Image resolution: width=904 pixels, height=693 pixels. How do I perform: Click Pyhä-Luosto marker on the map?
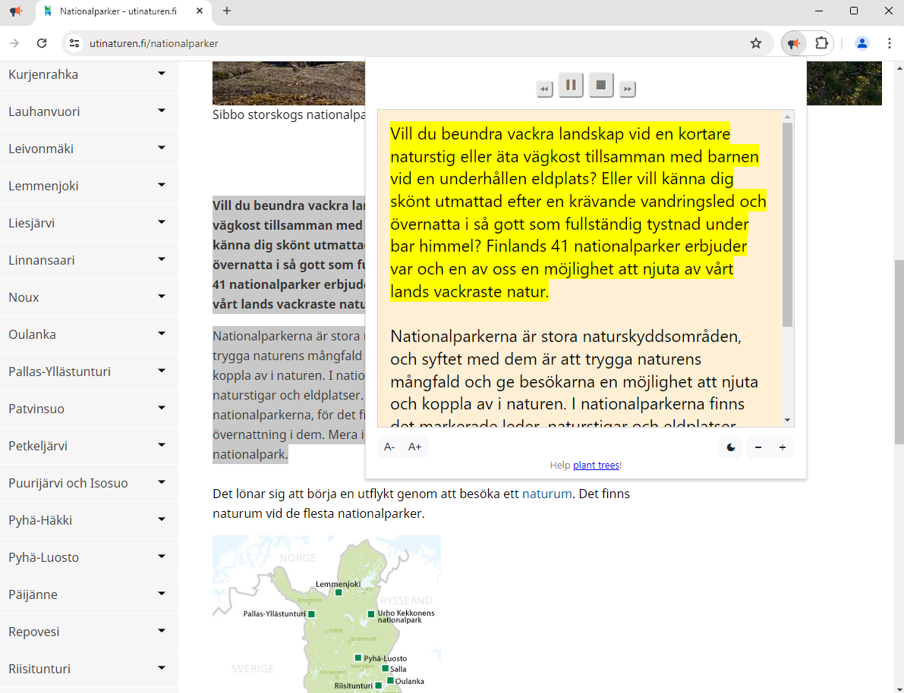point(358,658)
